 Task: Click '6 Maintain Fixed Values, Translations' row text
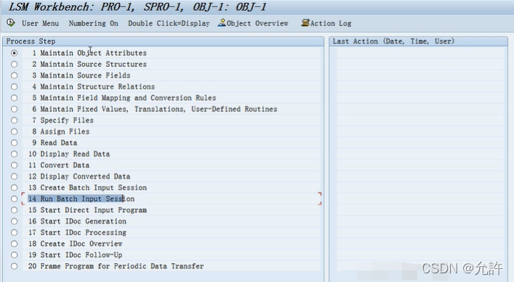coord(154,109)
